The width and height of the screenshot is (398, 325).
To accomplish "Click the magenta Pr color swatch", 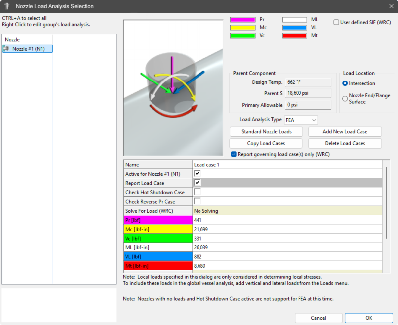I will [x=242, y=19].
